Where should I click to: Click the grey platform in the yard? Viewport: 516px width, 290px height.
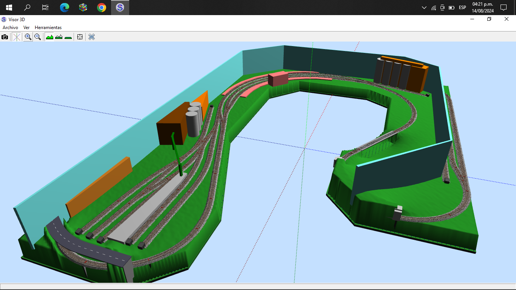point(148,208)
